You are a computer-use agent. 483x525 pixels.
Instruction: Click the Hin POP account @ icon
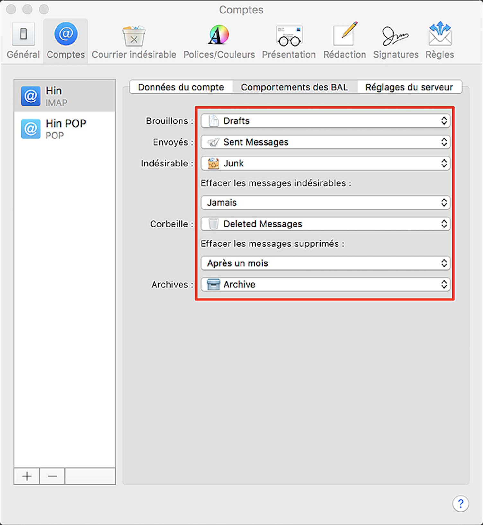(31, 129)
